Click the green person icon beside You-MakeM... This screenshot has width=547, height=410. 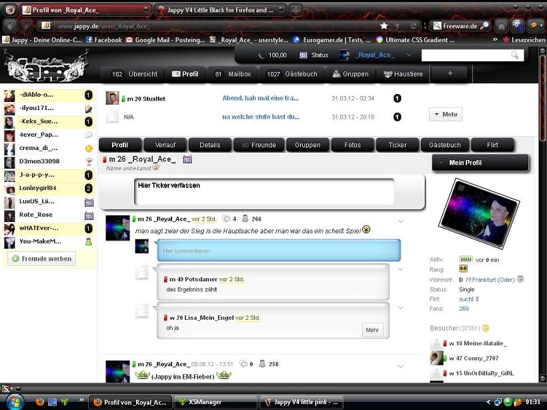click(89, 241)
